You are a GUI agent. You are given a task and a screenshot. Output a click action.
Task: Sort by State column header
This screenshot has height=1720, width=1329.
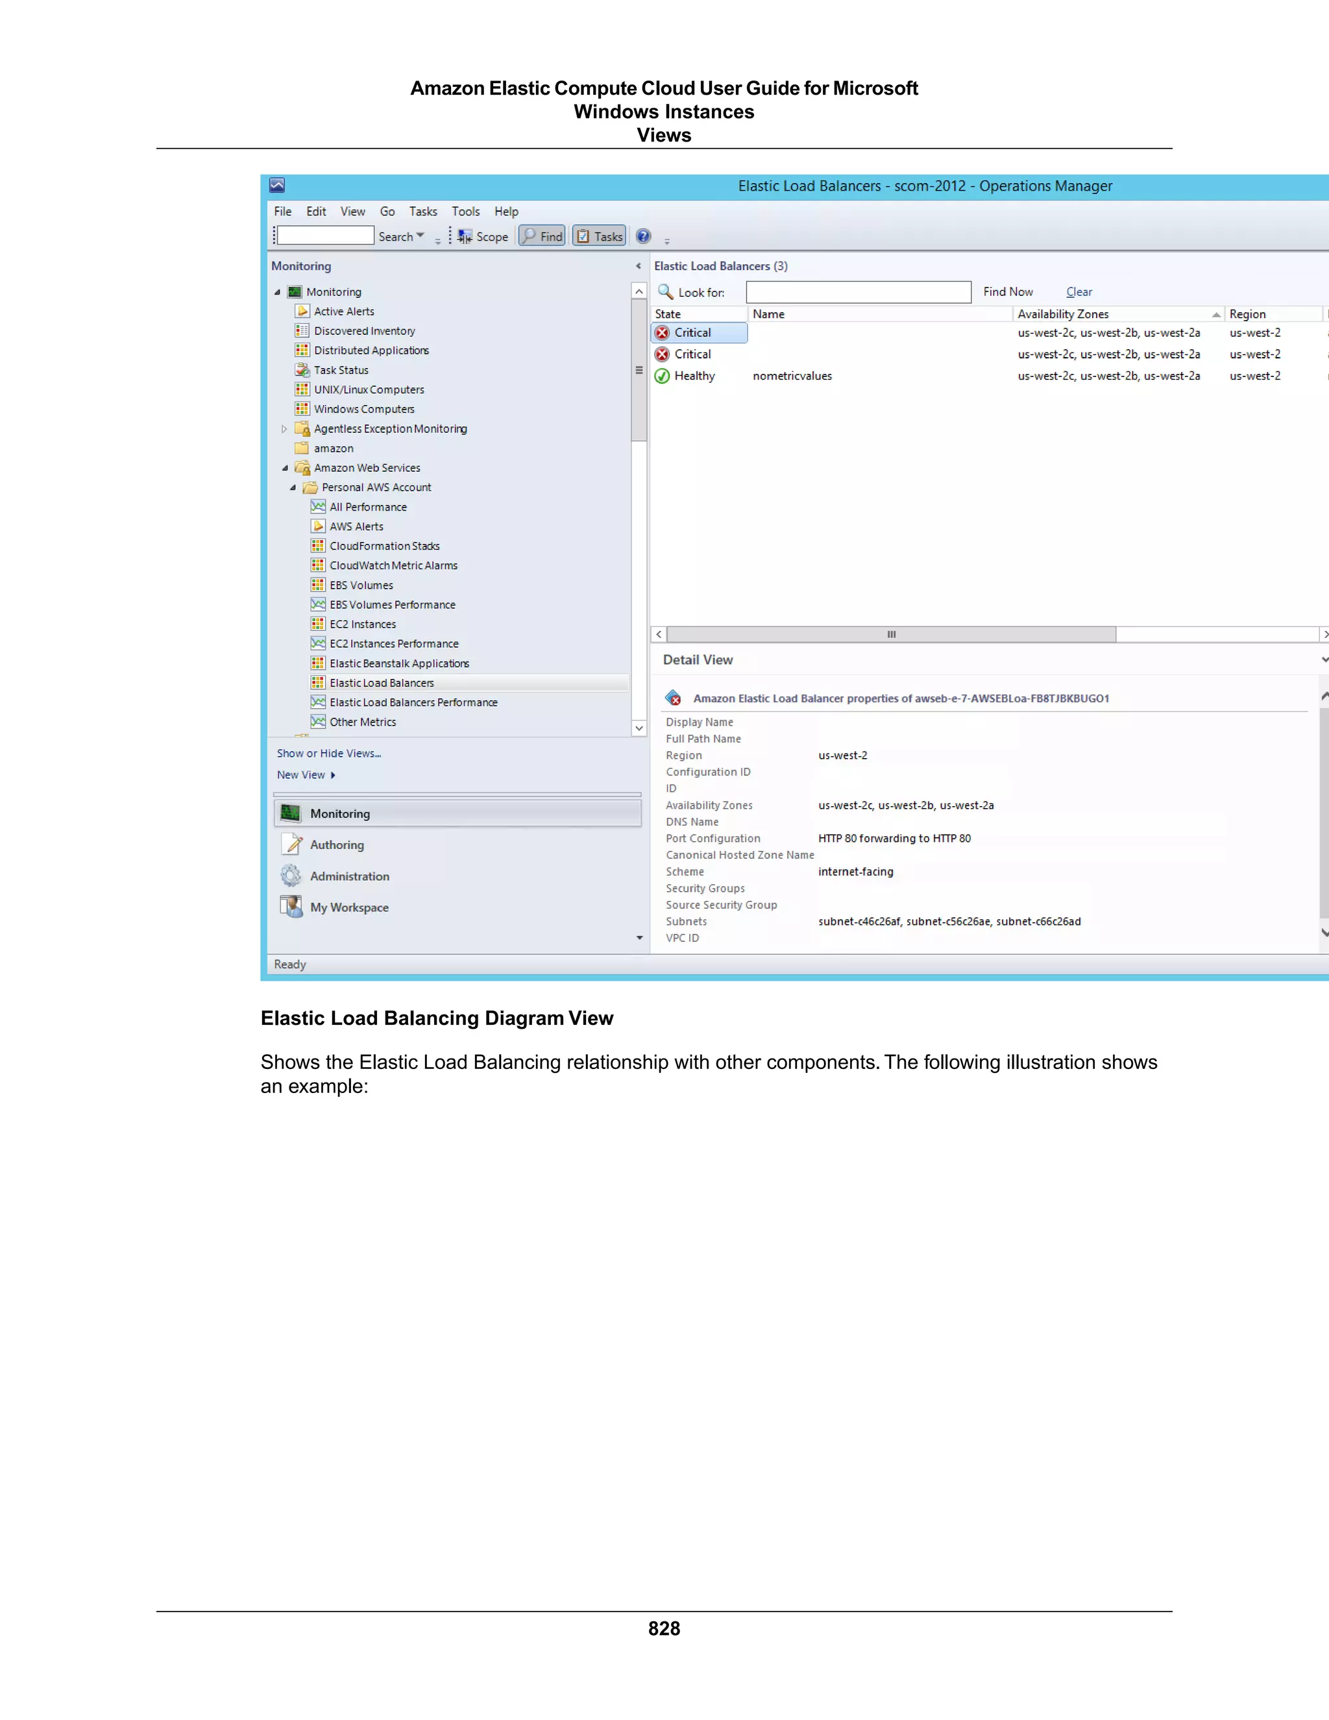(699, 314)
